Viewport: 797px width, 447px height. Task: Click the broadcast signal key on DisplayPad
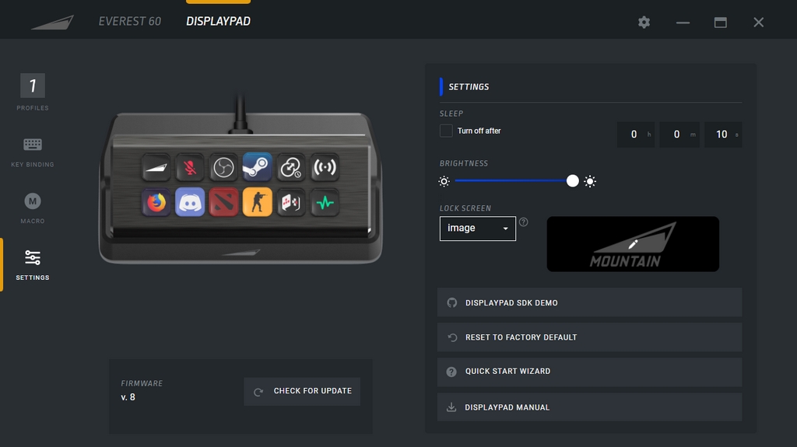click(x=325, y=168)
